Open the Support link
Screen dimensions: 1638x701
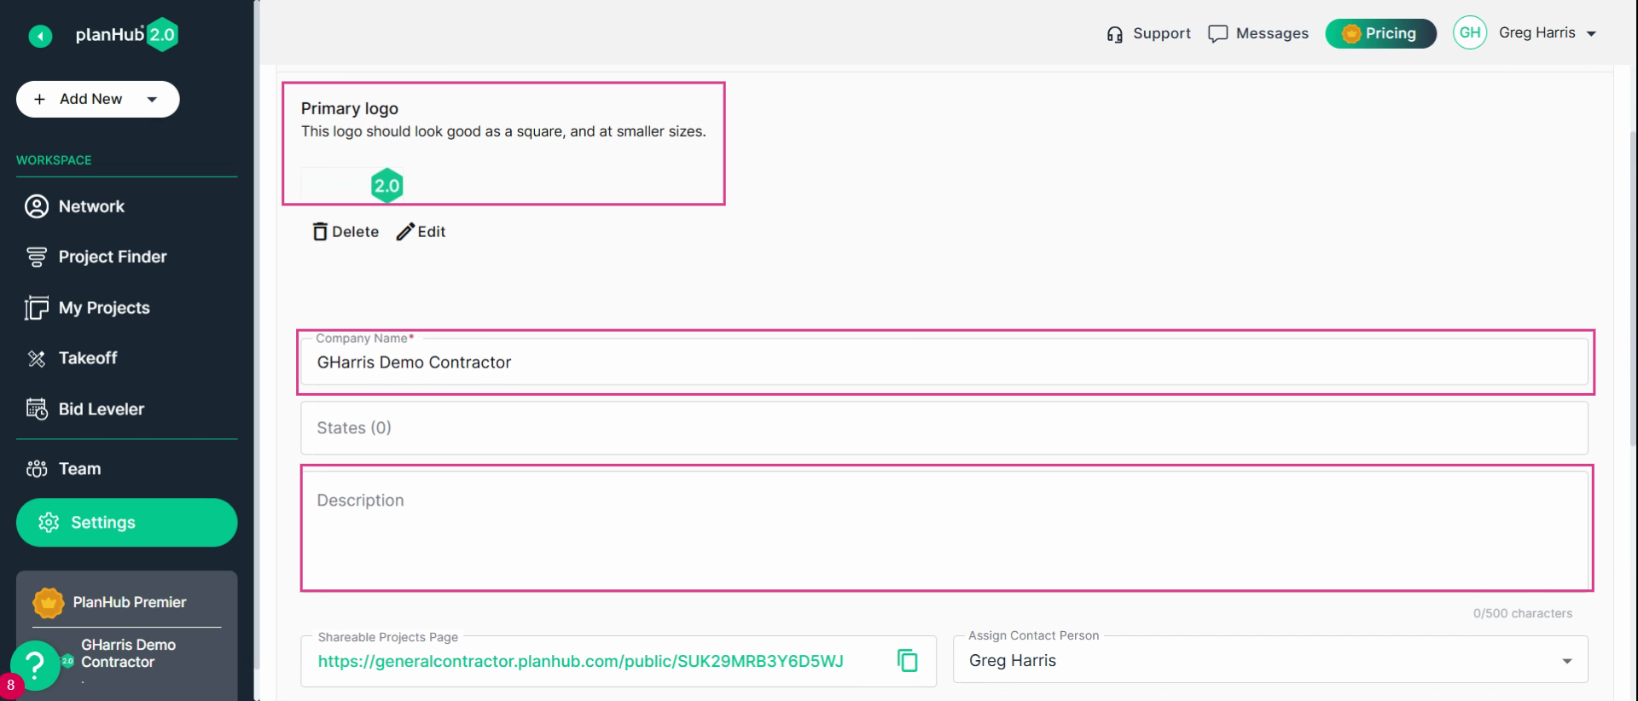pyautogui.click(x=1161, y=33)
